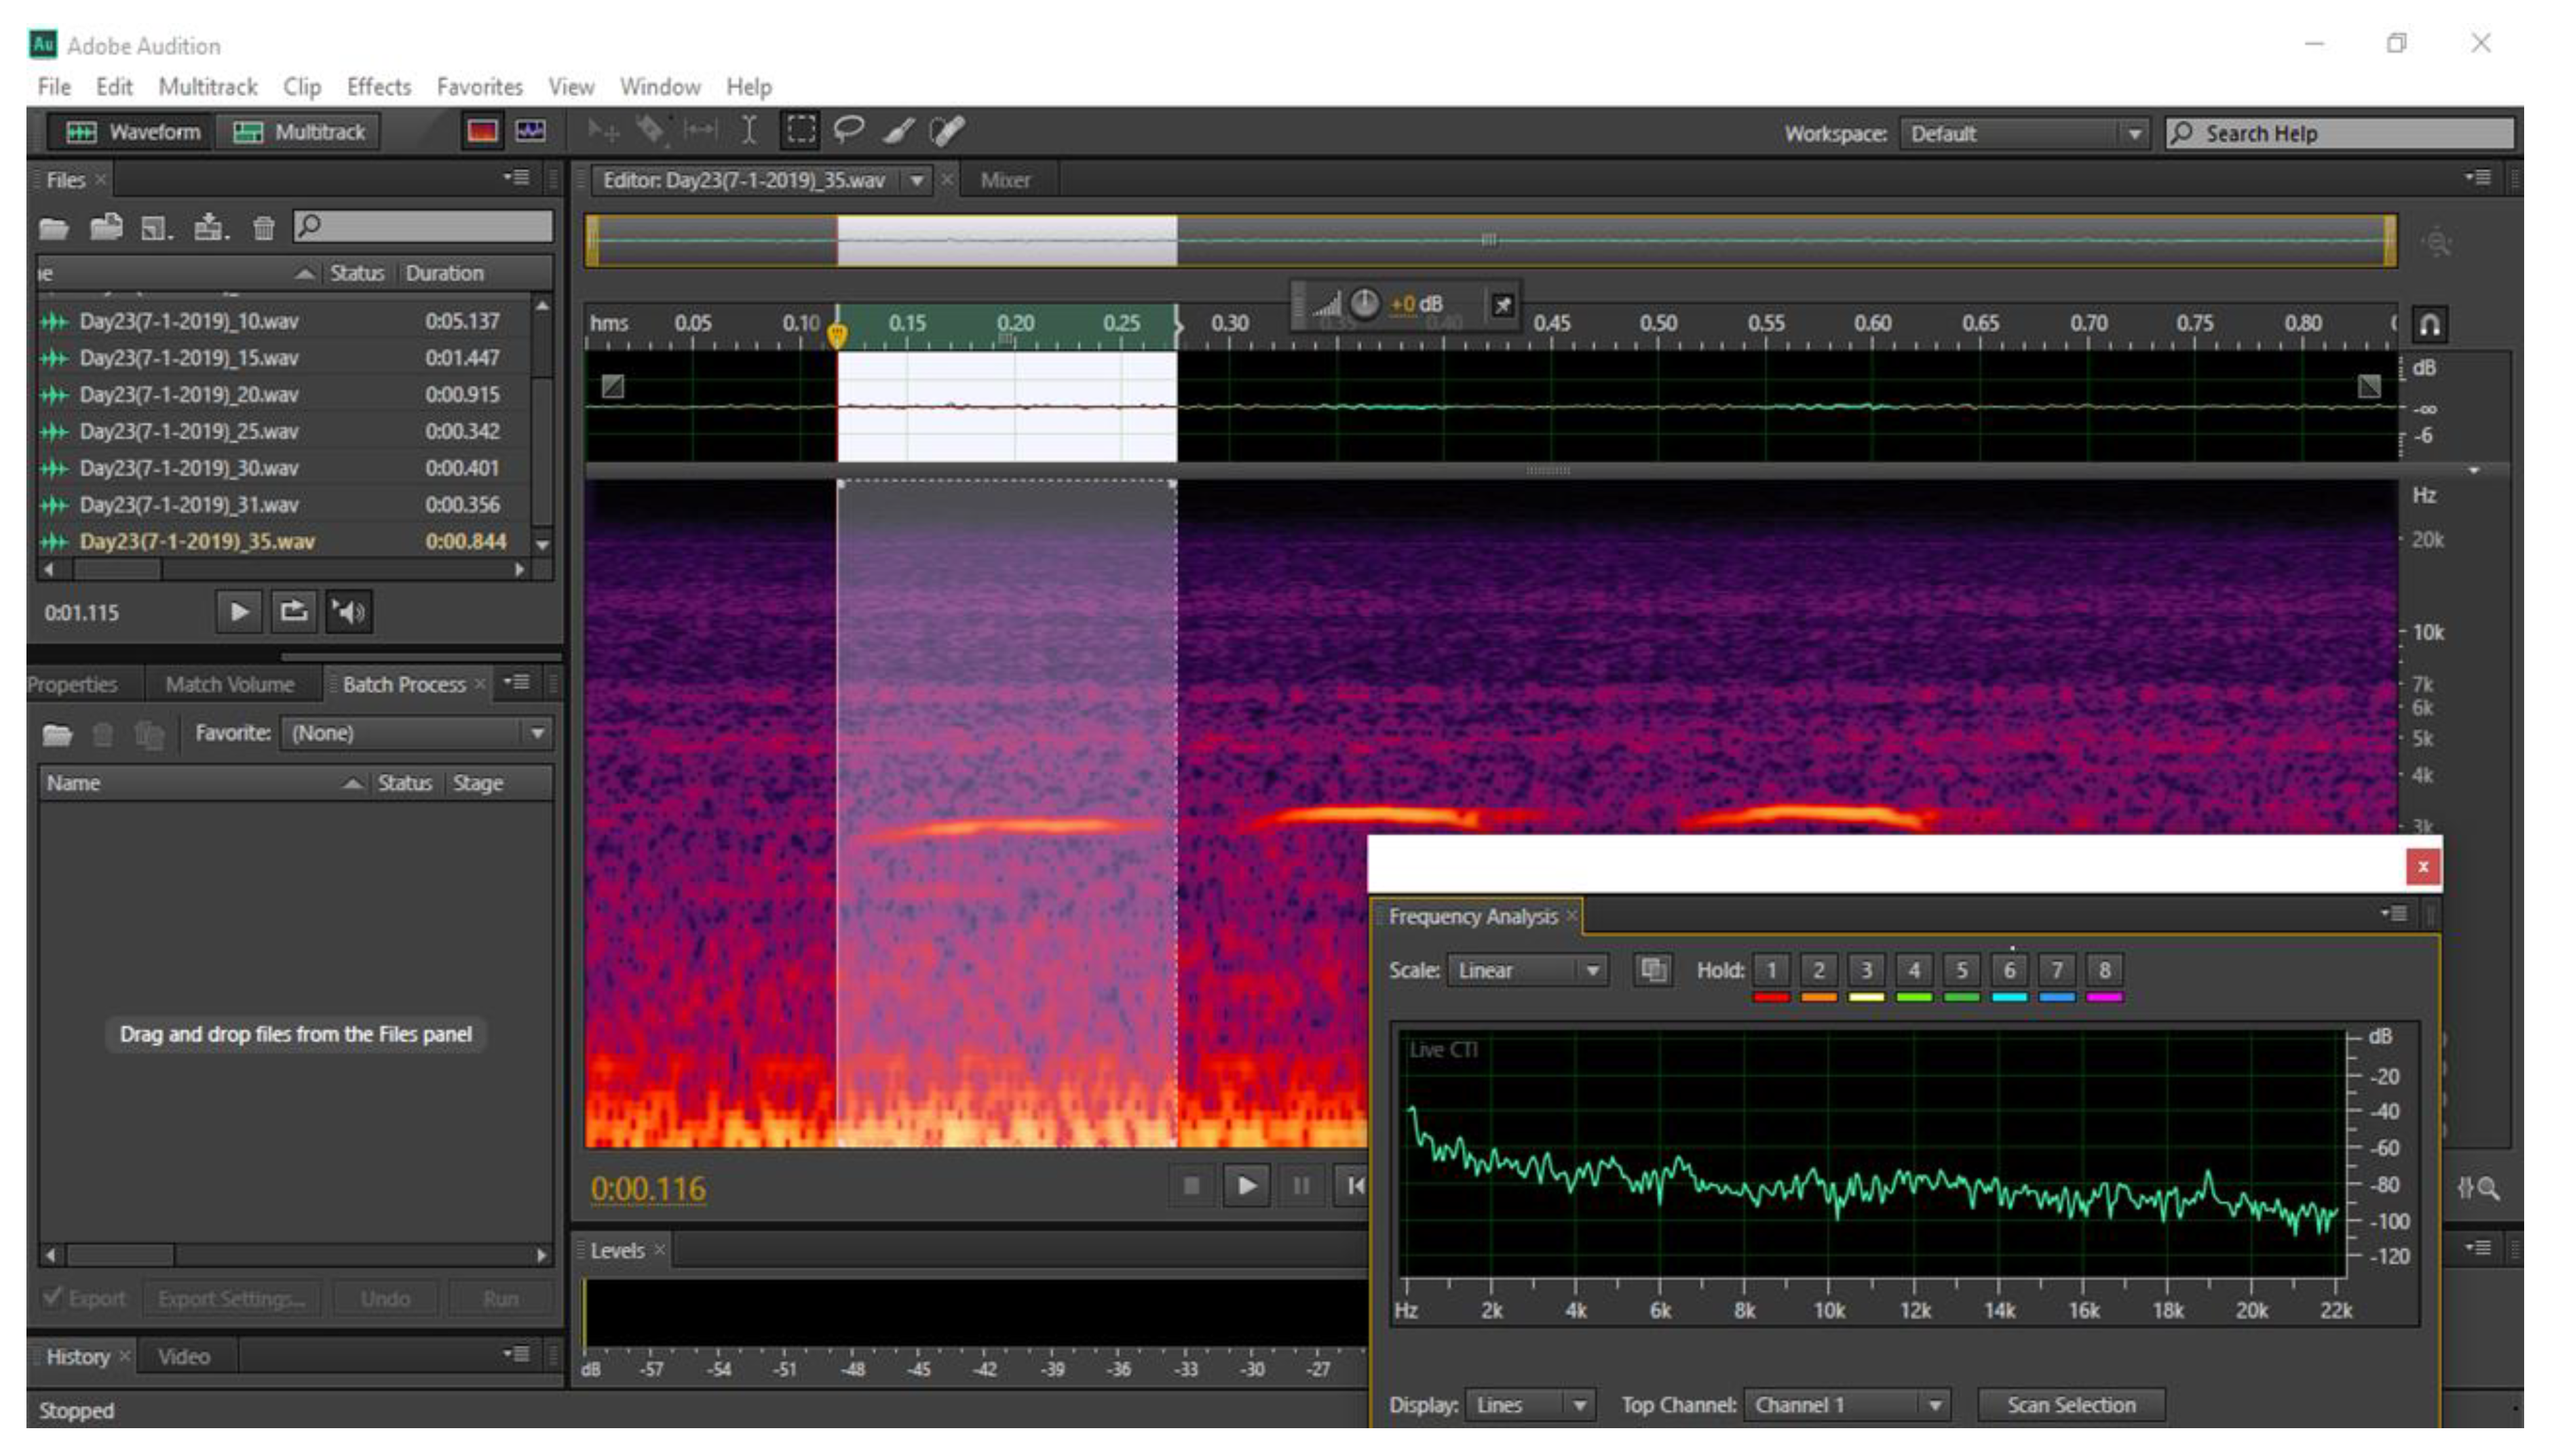Adjust the +0 dB volume knob
The height and width of the screenshot is (1456, 2554).
click(x=1365, y=304)
